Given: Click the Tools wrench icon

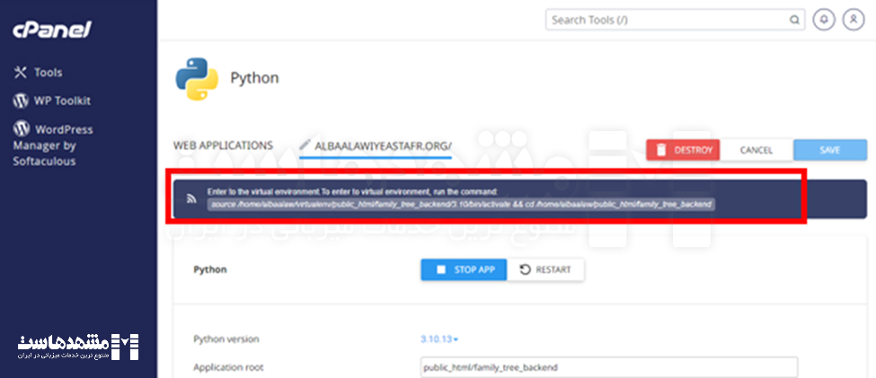Looking at the screenshot, I should [x=21, y=73].
